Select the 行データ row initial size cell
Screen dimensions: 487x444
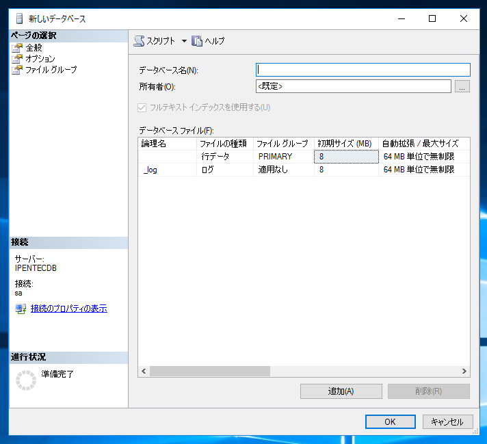tap(346, 157)
